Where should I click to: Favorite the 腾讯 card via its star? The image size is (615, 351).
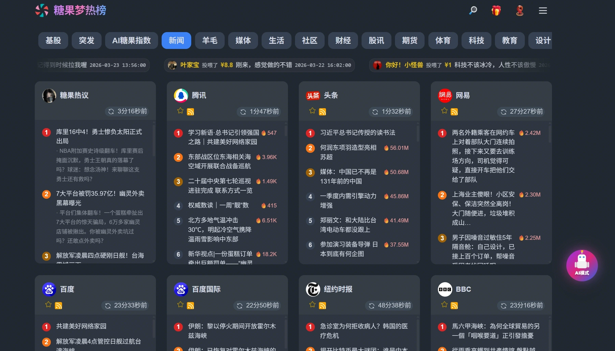point(180,111)
